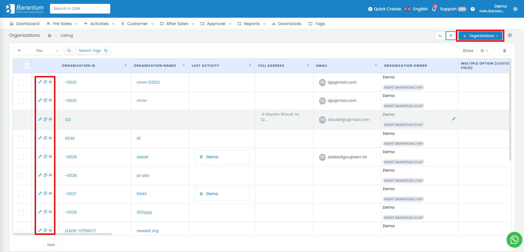Viewport: 524px width, 252px height.
Task: Open the notifications bell icon
Action: 434,9
